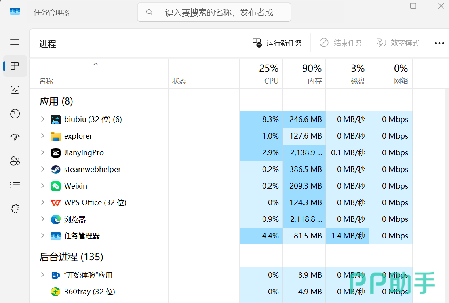Click 效率模式 button
This screenshot has height=303, width=449.
click(398, 43)
